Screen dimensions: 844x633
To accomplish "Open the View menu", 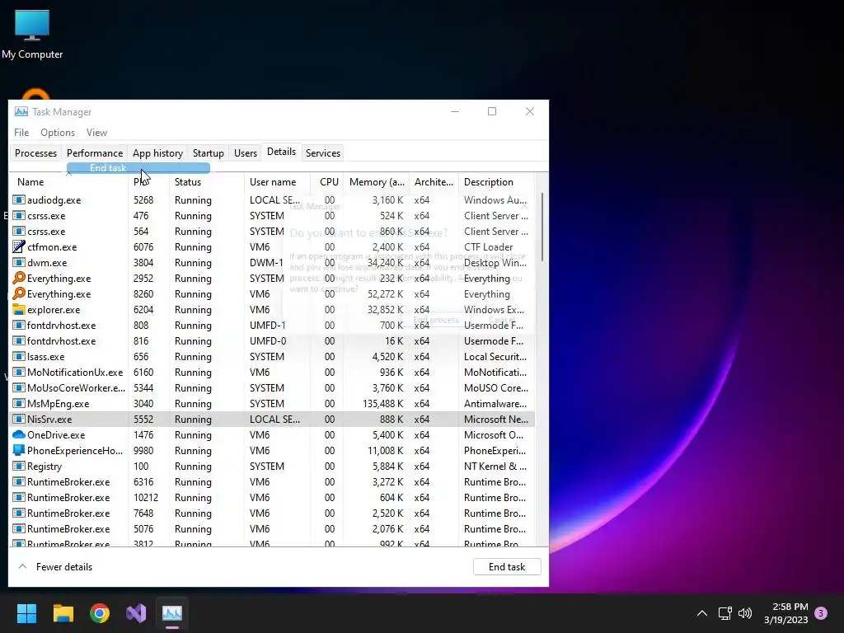I will pos(97,133).
